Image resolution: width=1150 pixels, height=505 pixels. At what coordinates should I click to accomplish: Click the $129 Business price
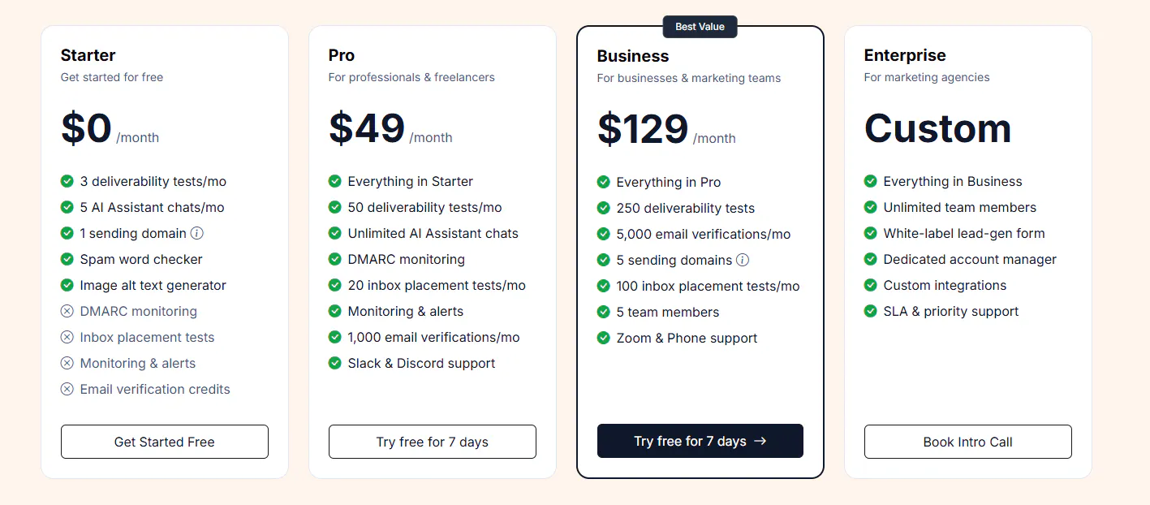pos(643,130)
